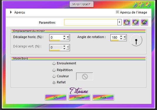Toggle the Aperçu de l'image checkbox
Viewport: 157px width, 110px height.
tap(117, 12)
